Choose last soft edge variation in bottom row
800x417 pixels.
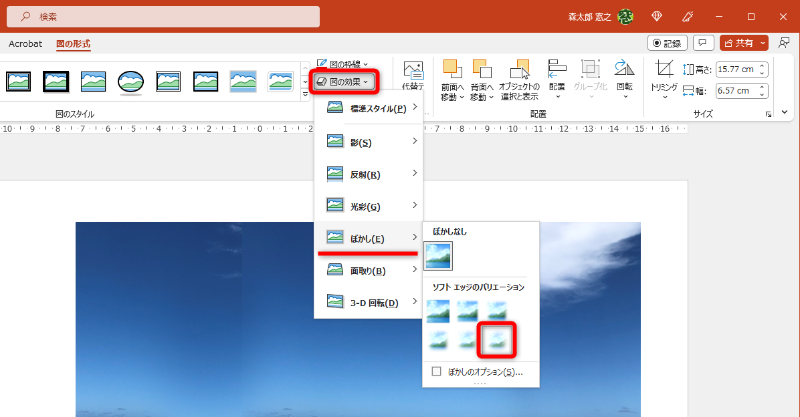(496, 339)
